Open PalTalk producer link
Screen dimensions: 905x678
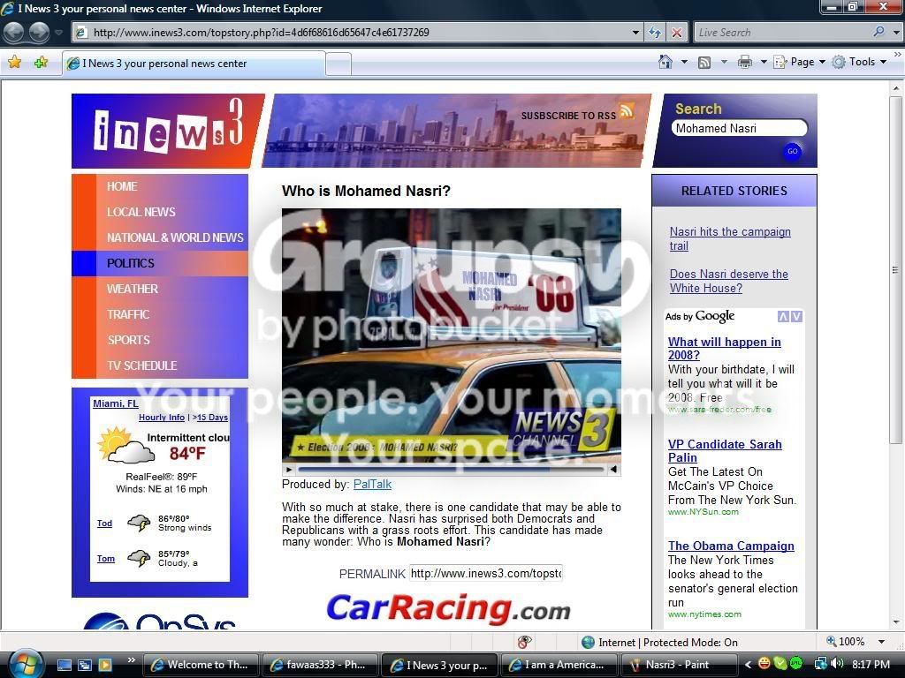click(x=372, y=485)
